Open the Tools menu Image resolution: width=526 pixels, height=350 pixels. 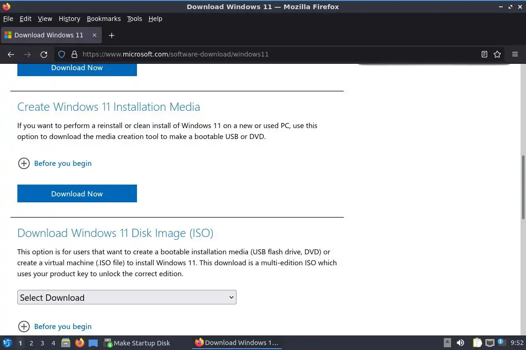tap(135, 19)
